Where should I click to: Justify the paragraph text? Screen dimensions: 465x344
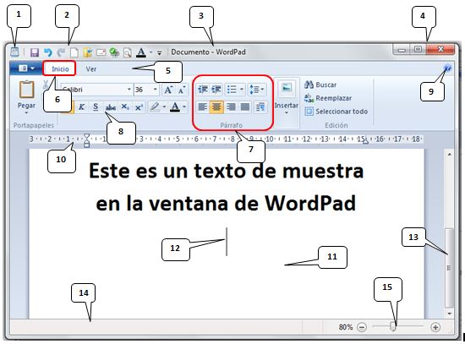tap(245, 107)
